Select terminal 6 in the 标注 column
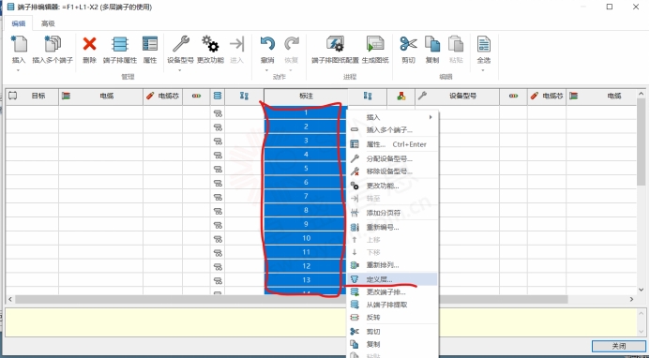The width and height of the screenshot is (650, 358). pyautogui.click(x=306, y=183)
